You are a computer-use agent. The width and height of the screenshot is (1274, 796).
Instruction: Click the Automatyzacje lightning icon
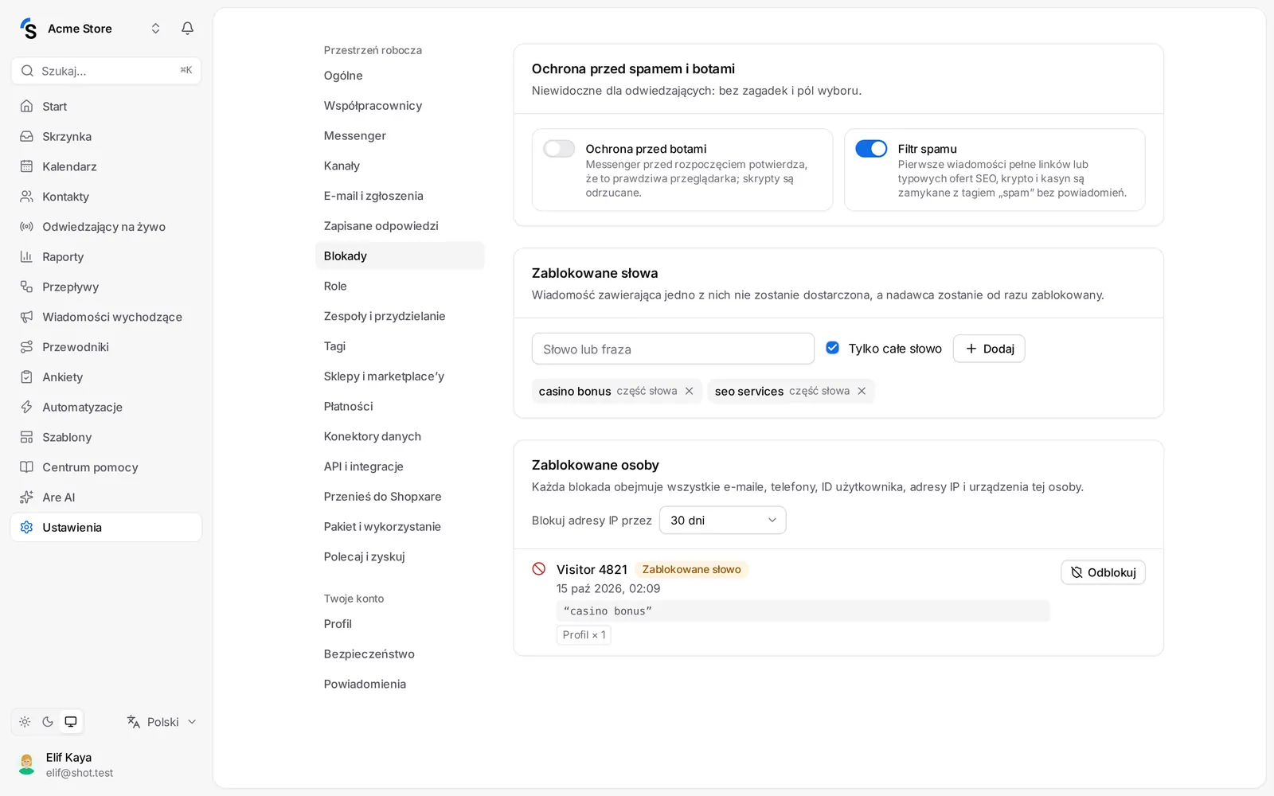26,407
